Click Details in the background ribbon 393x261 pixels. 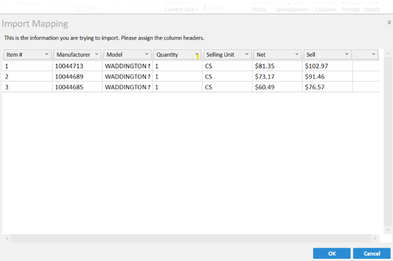tap(372, 9)
